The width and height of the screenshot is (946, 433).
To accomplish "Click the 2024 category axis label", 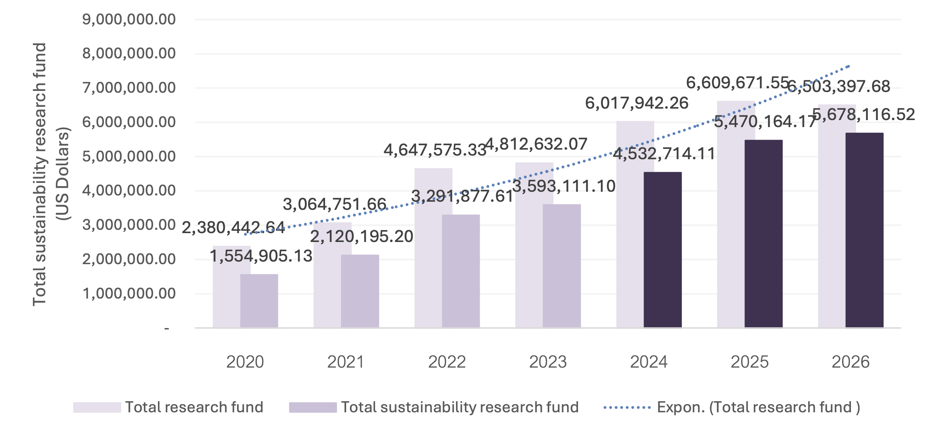I will pos(649,362).
